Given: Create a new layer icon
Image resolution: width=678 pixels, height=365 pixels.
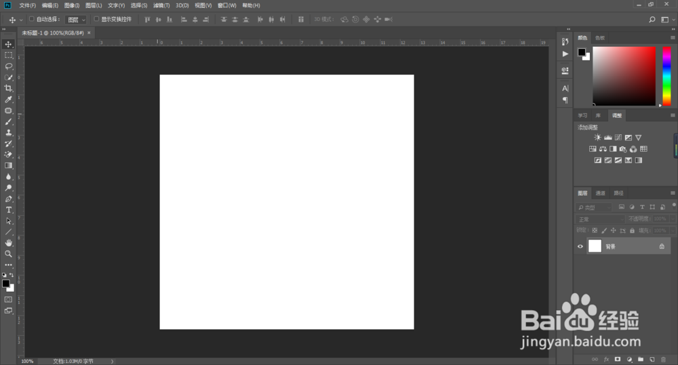Looking at the screenshot, I should click(x=652, y=360).
